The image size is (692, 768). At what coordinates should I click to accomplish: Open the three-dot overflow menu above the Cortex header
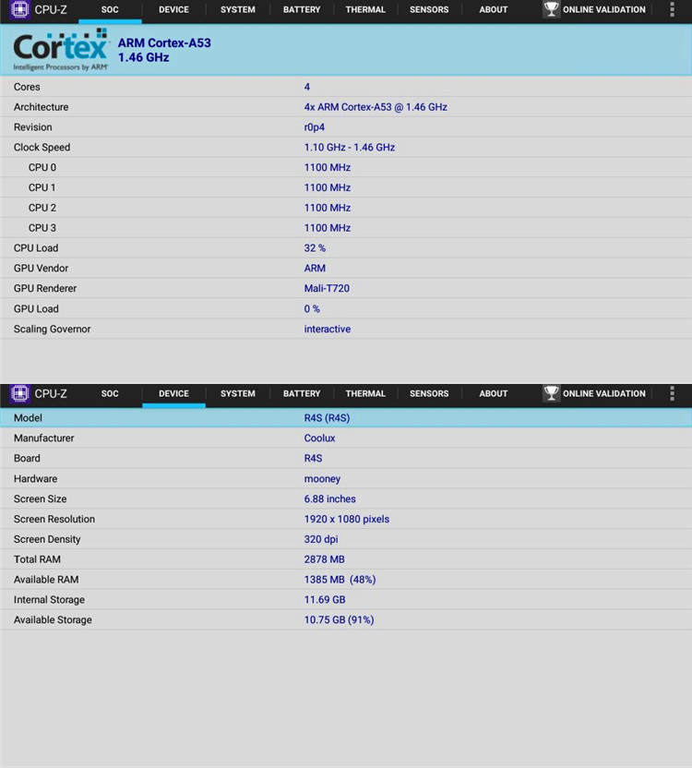pos(672,10)
